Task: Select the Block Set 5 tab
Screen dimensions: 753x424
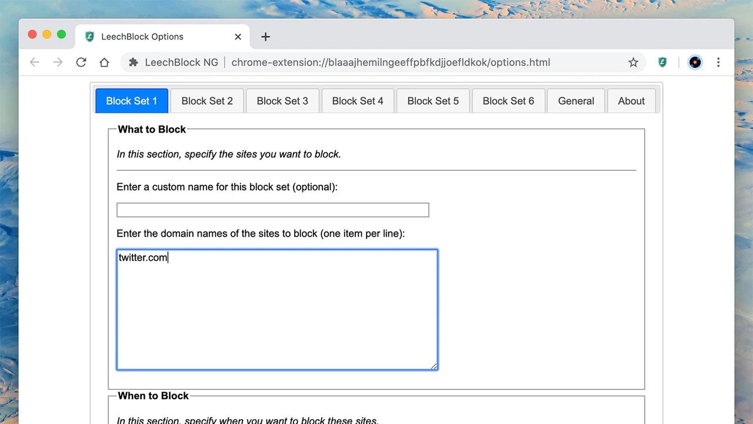Action: point(433,101)
